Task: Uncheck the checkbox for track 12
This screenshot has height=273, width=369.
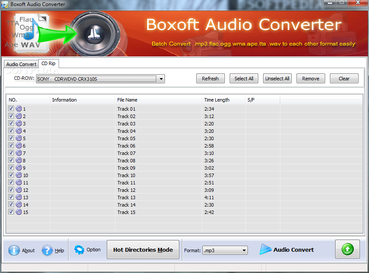Action: tap(11, 190)
